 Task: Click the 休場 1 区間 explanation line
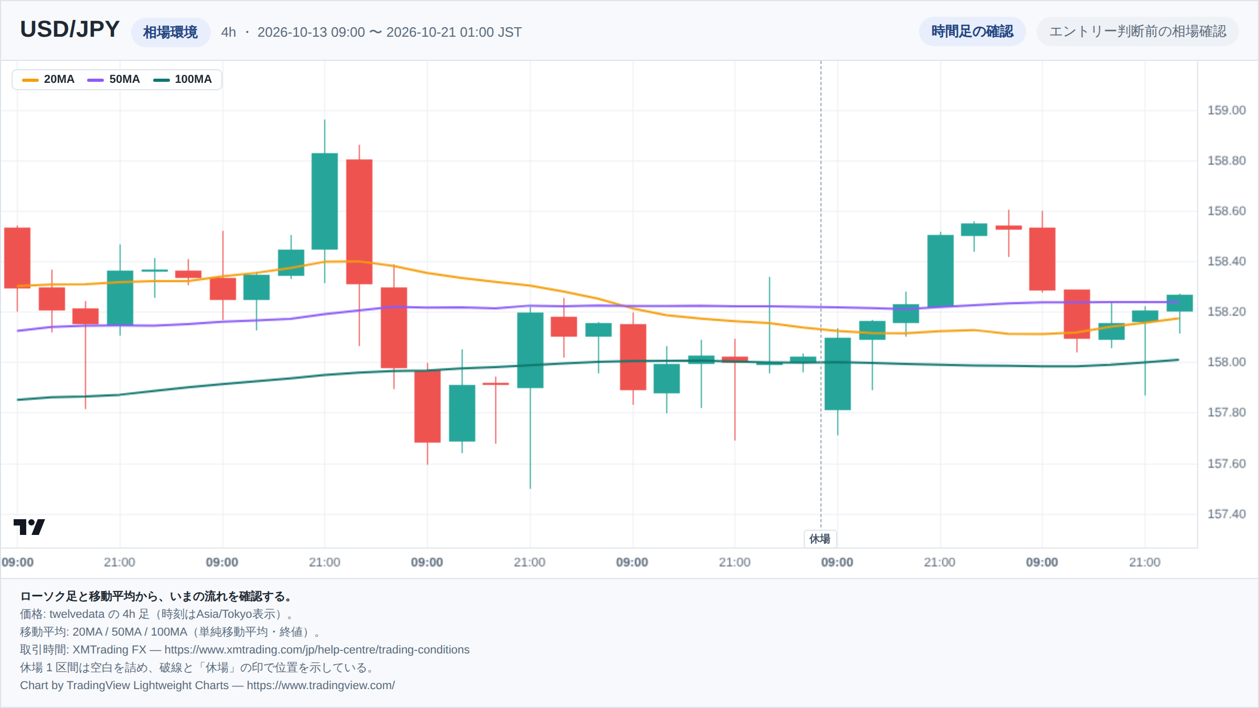point(197,668)
